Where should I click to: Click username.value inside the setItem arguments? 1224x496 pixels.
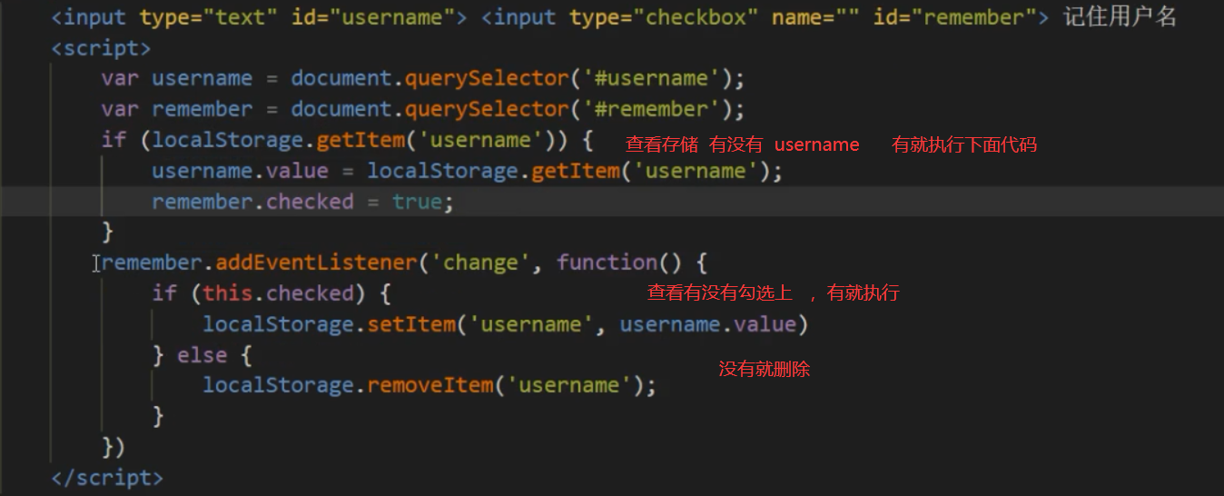[707, 323]
